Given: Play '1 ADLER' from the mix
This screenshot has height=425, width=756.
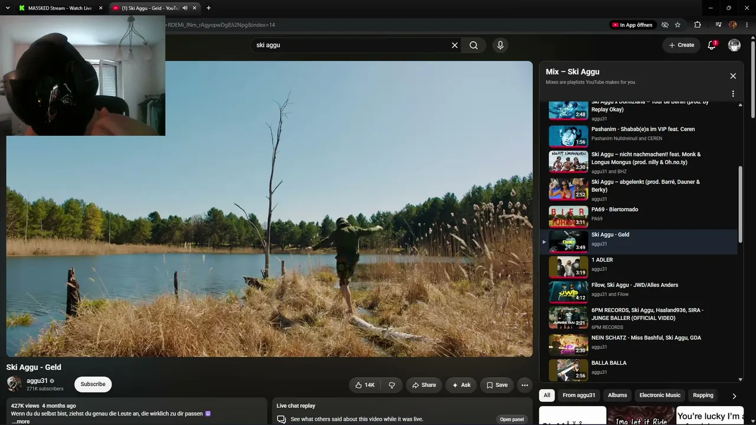Looking at the screenshot, I should coord(638,267).
